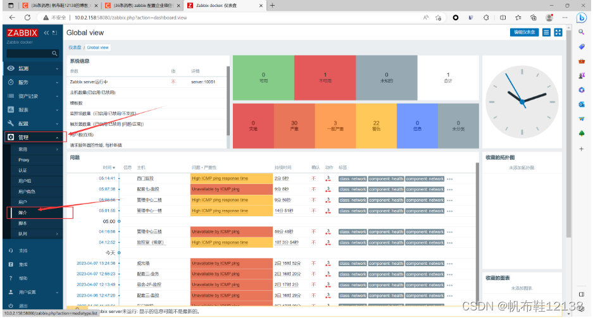Click the Global view breadcrumb link
The width and height of the screenshot is (593, 318).
[97, 47]
